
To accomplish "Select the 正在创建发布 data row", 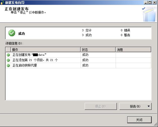I will pyautogui.click(x=78, y=55).
